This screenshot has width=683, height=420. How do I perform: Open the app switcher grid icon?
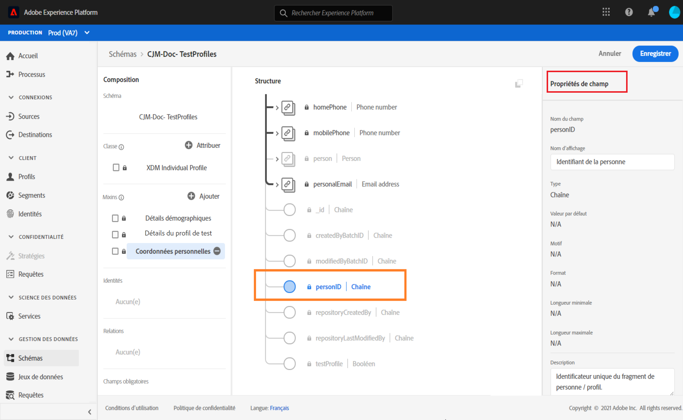pyautogui.click(x=606, y=12)
